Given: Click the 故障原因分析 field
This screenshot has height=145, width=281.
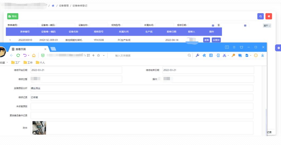Looking at the screenshot, I should pyautogui.click(x=142, y=88).
